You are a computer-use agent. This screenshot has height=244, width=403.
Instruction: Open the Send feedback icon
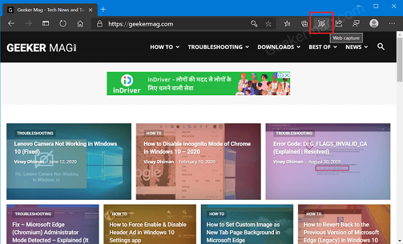click(356, 23)
